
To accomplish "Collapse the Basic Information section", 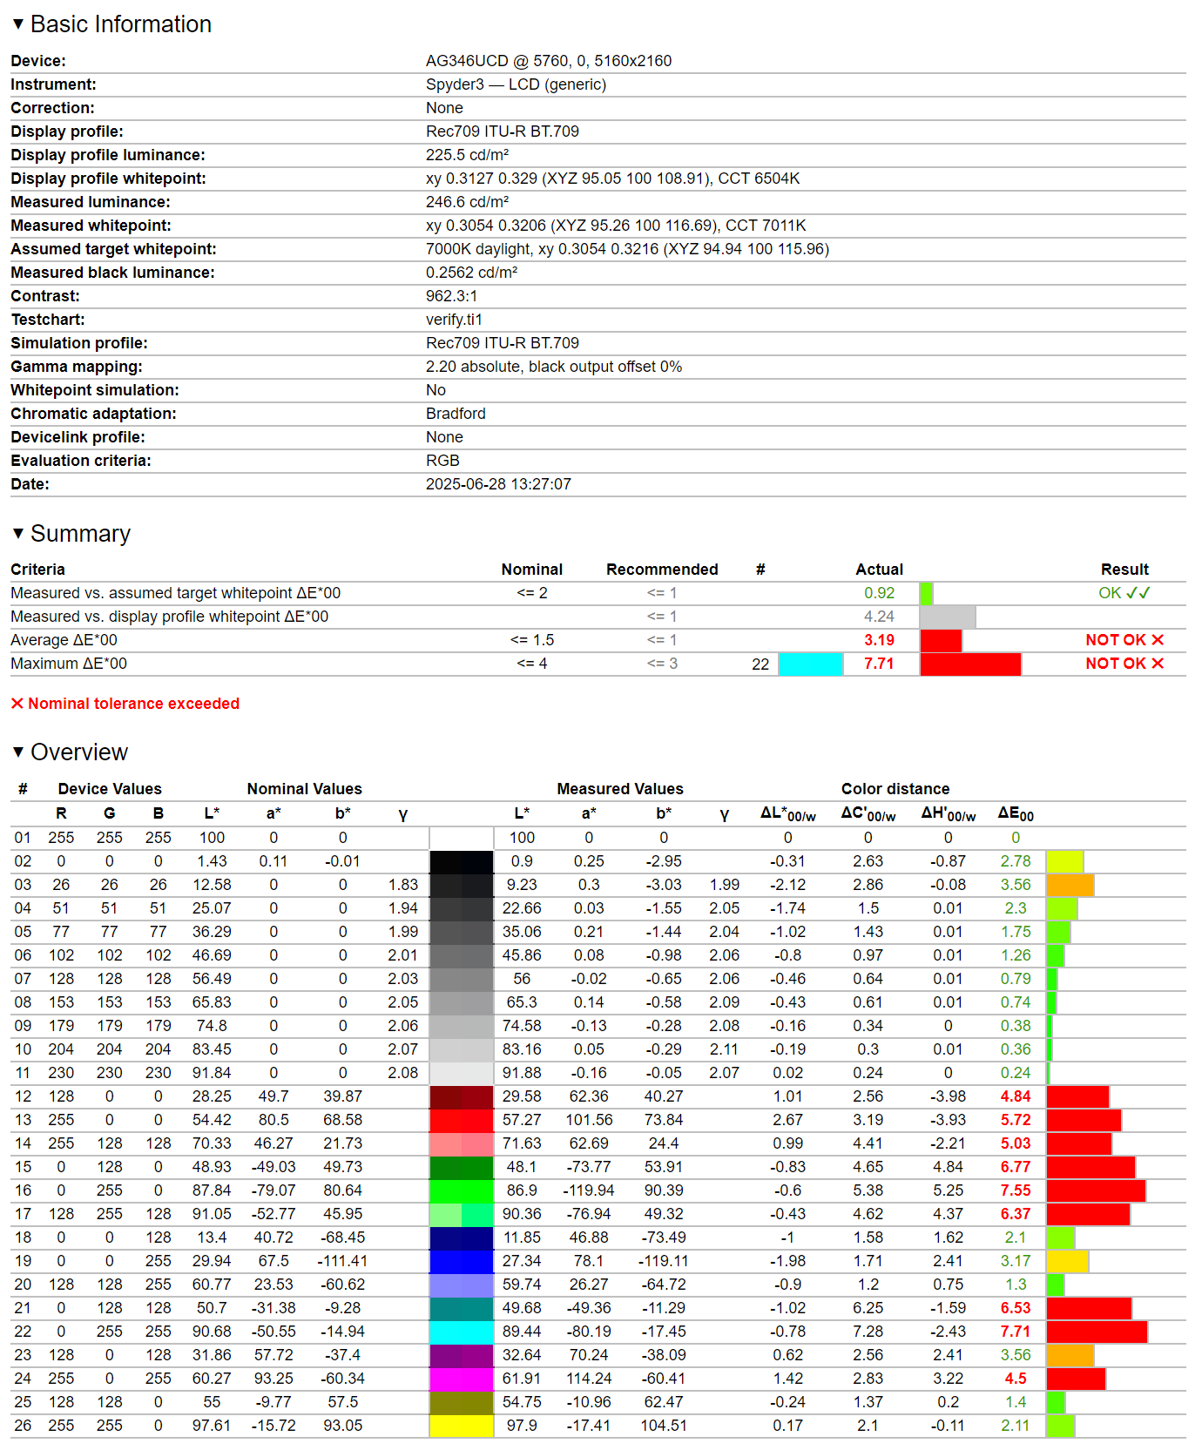I will [18, 24].
